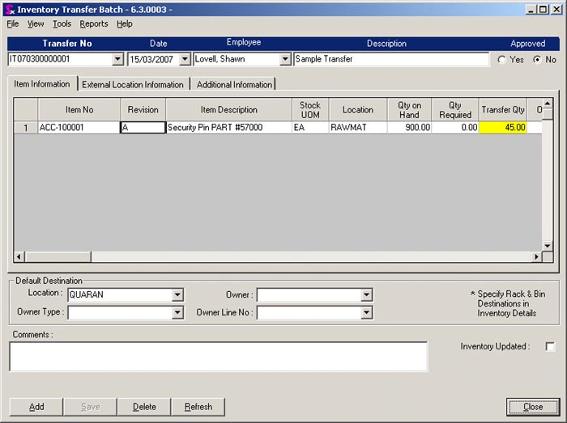This screenshot has height=423, width=567.
Task: Open the Reports menu
Action: 93,24
